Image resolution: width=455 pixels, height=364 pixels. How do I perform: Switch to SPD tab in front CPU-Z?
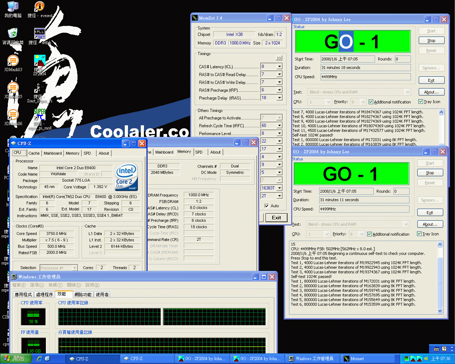[x=87, y=153]
